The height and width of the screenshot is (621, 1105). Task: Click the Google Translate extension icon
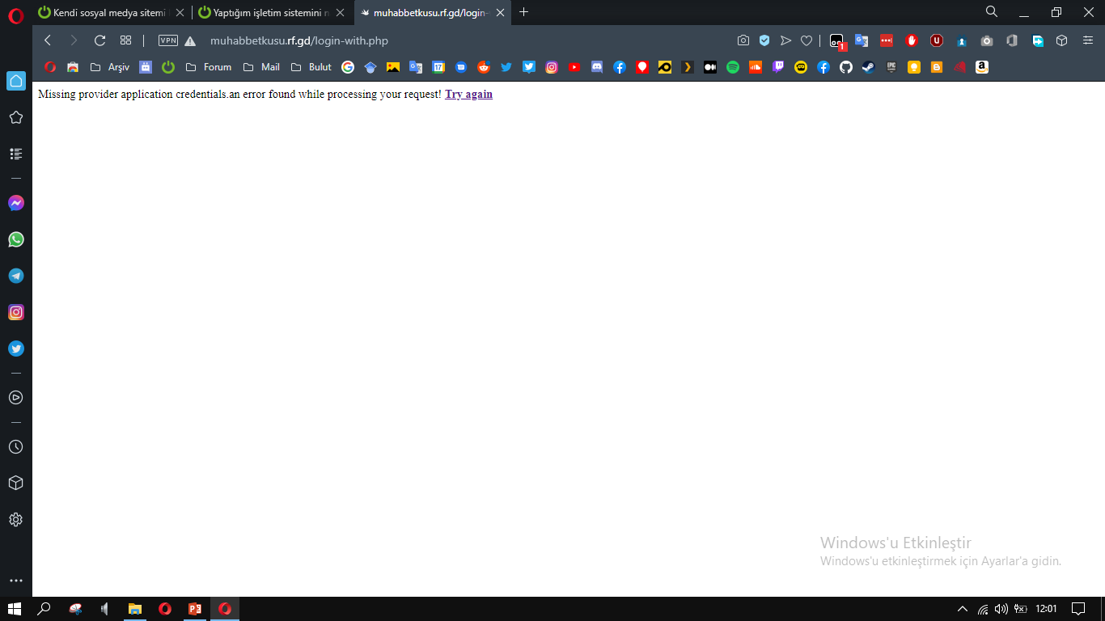click(862, 40)
